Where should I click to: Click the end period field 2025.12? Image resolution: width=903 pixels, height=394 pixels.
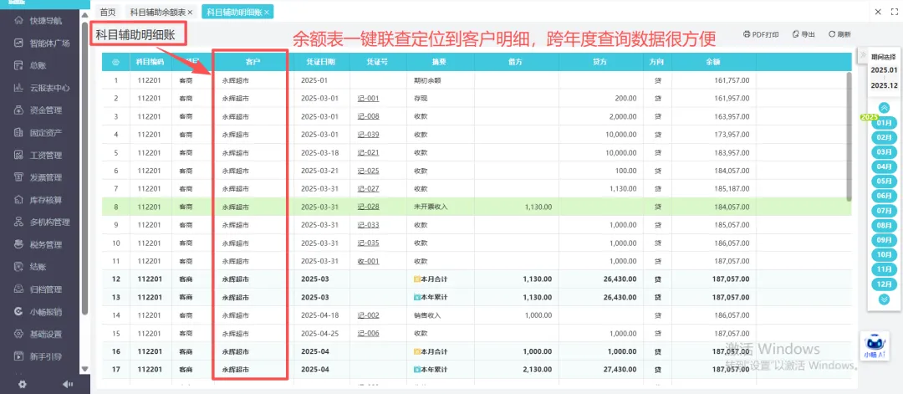tap(884, 86)
